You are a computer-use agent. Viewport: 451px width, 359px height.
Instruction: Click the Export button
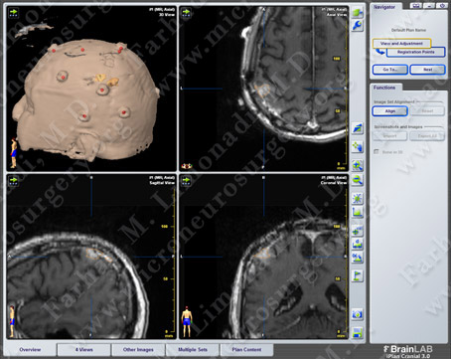pos(427,136)
